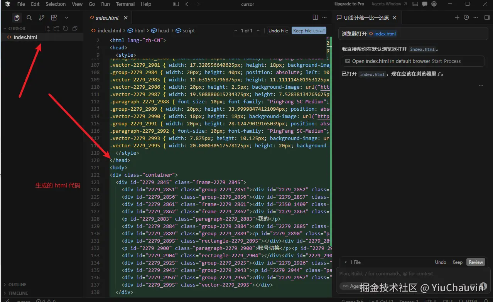Open Cursor settings gear icon
Image resolution: width=493 pixels, height=302 pixels.
coord(434,4)
